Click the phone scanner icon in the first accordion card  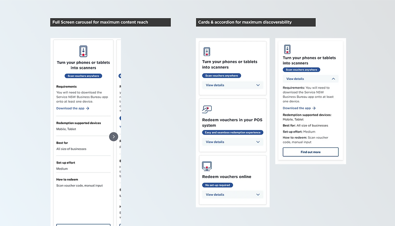point(207,52)
